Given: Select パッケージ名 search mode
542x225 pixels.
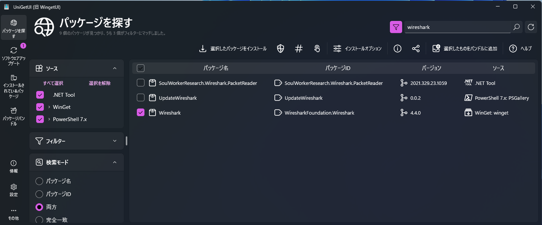Looking at the screenshot, I should [x=39, y=181].
